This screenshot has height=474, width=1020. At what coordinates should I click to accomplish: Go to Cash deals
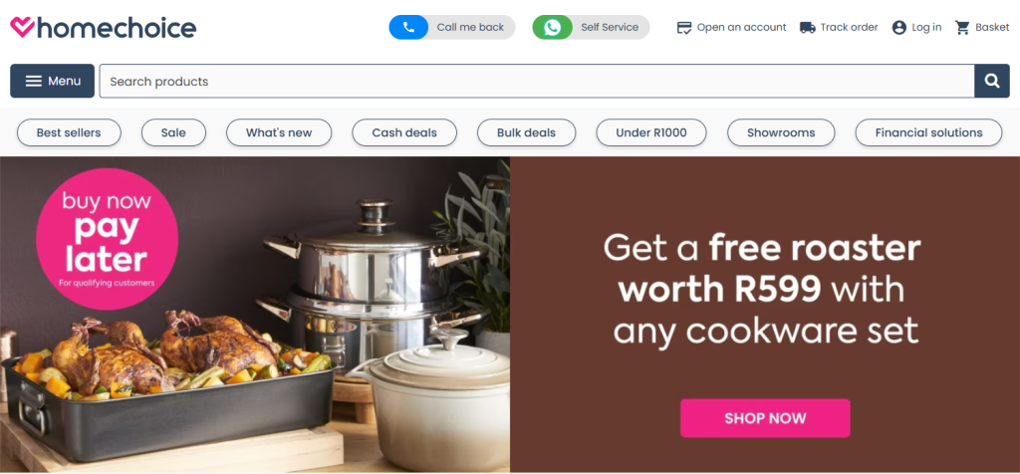coord(404,132)
